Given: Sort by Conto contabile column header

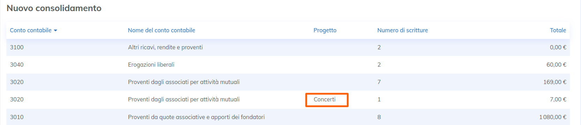Looking at the screenshot, I should tap(31, 30).
